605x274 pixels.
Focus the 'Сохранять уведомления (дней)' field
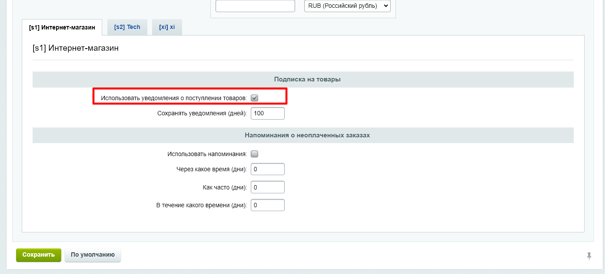pos(267,114)
